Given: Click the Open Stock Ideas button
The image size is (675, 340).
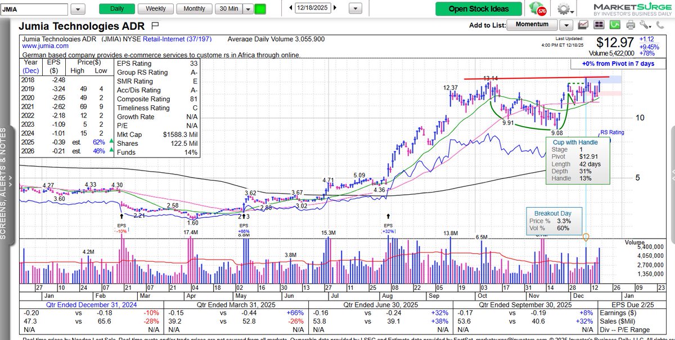Looking at the screenshot, I should click(x=479, y=9).
